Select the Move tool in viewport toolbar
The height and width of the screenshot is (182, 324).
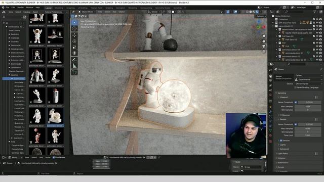74,35
